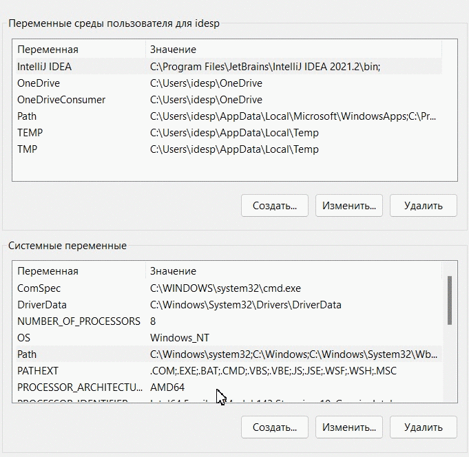Select the PATHEXT system variable
Screen dimensions: 469x457
[229, 370]
